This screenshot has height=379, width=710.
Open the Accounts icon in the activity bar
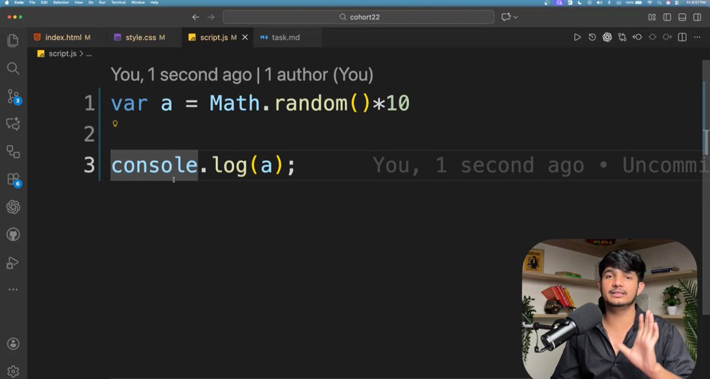coord(13,344)
